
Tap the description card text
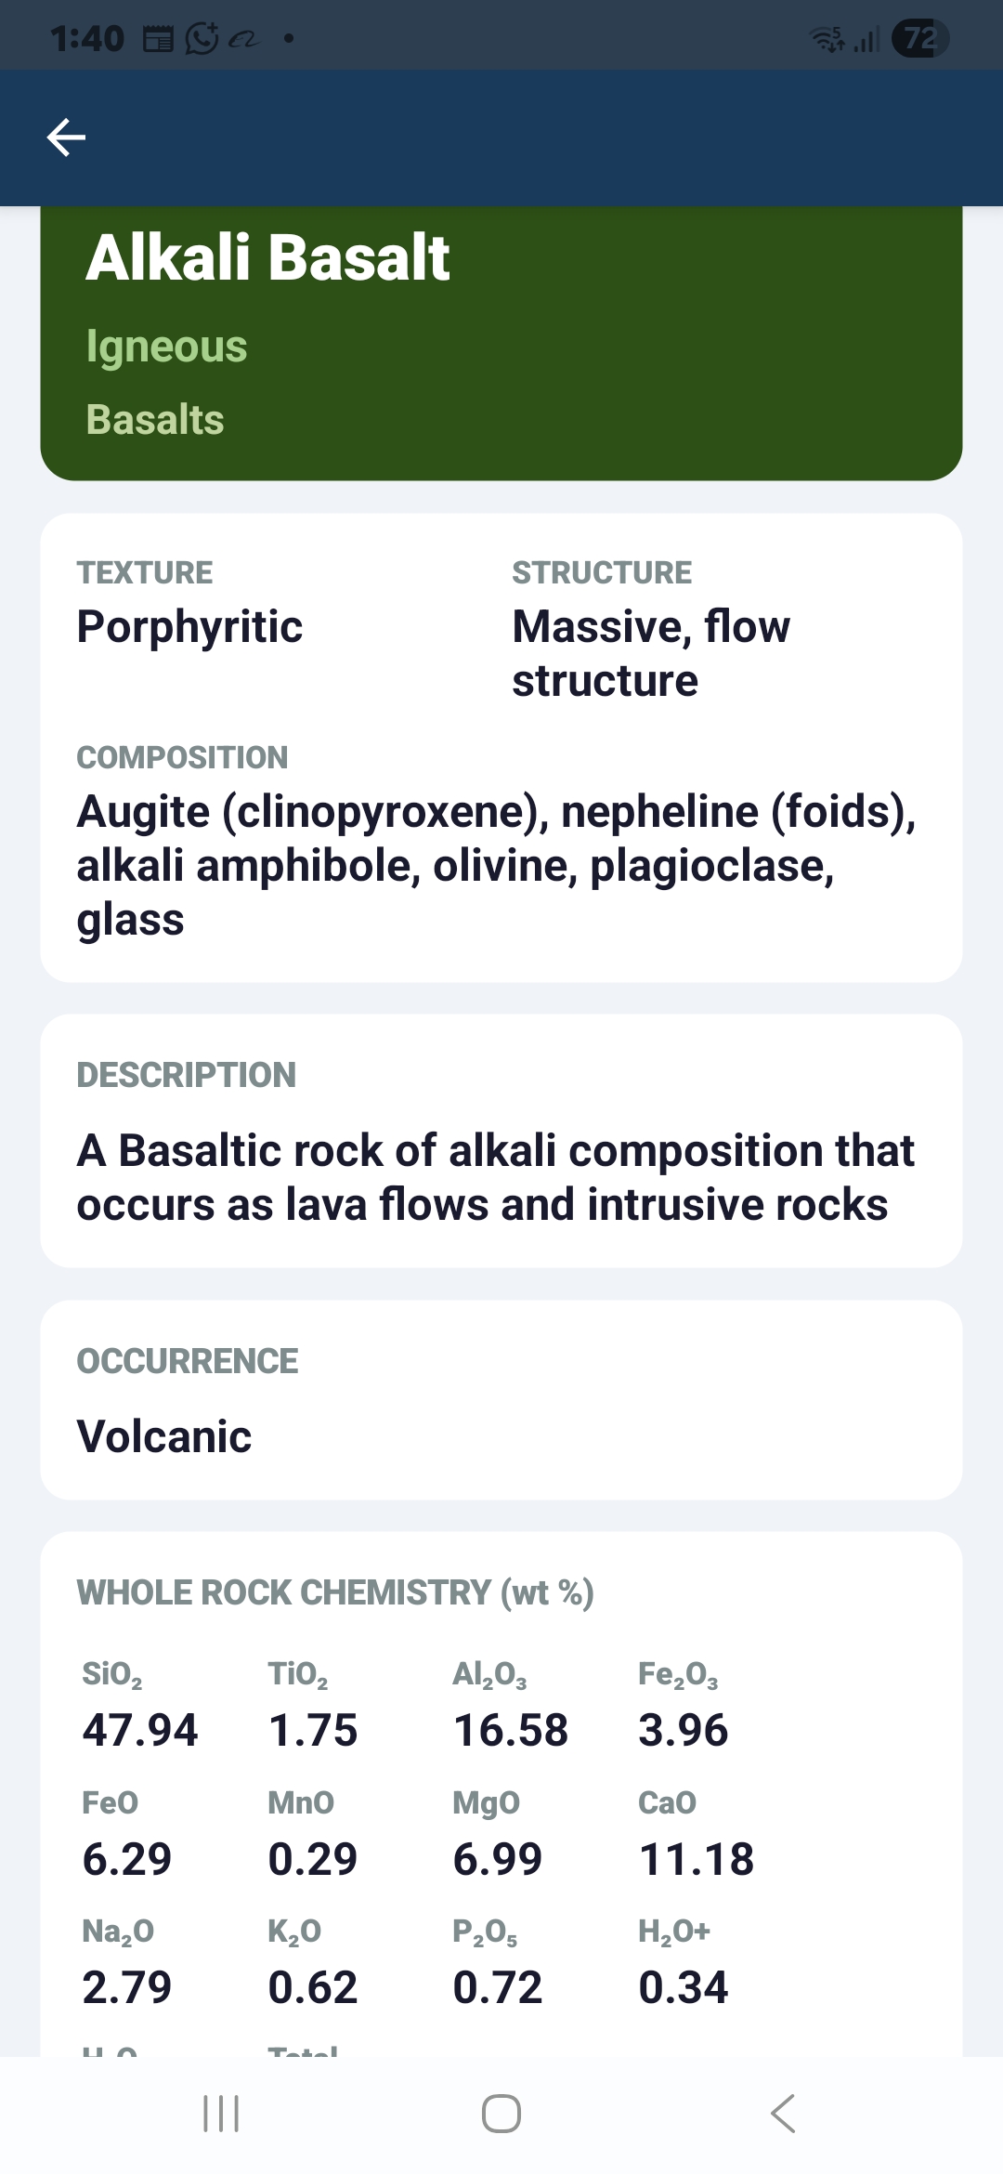(x=496, y=1177)
